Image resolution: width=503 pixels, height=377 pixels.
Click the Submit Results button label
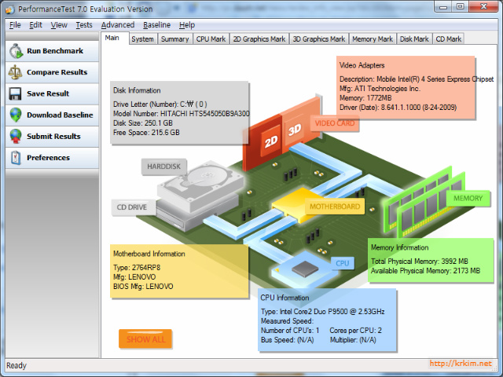[x=53, y=136]
